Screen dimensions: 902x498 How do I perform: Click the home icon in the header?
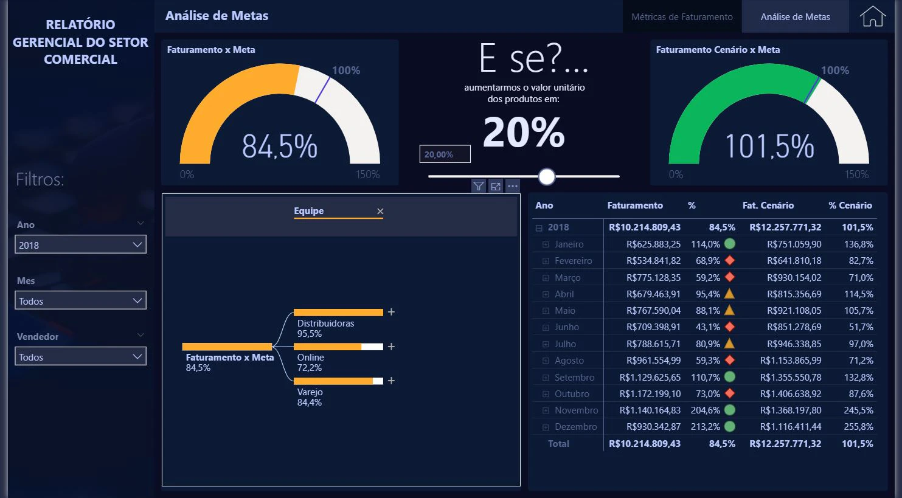(872, 16)
